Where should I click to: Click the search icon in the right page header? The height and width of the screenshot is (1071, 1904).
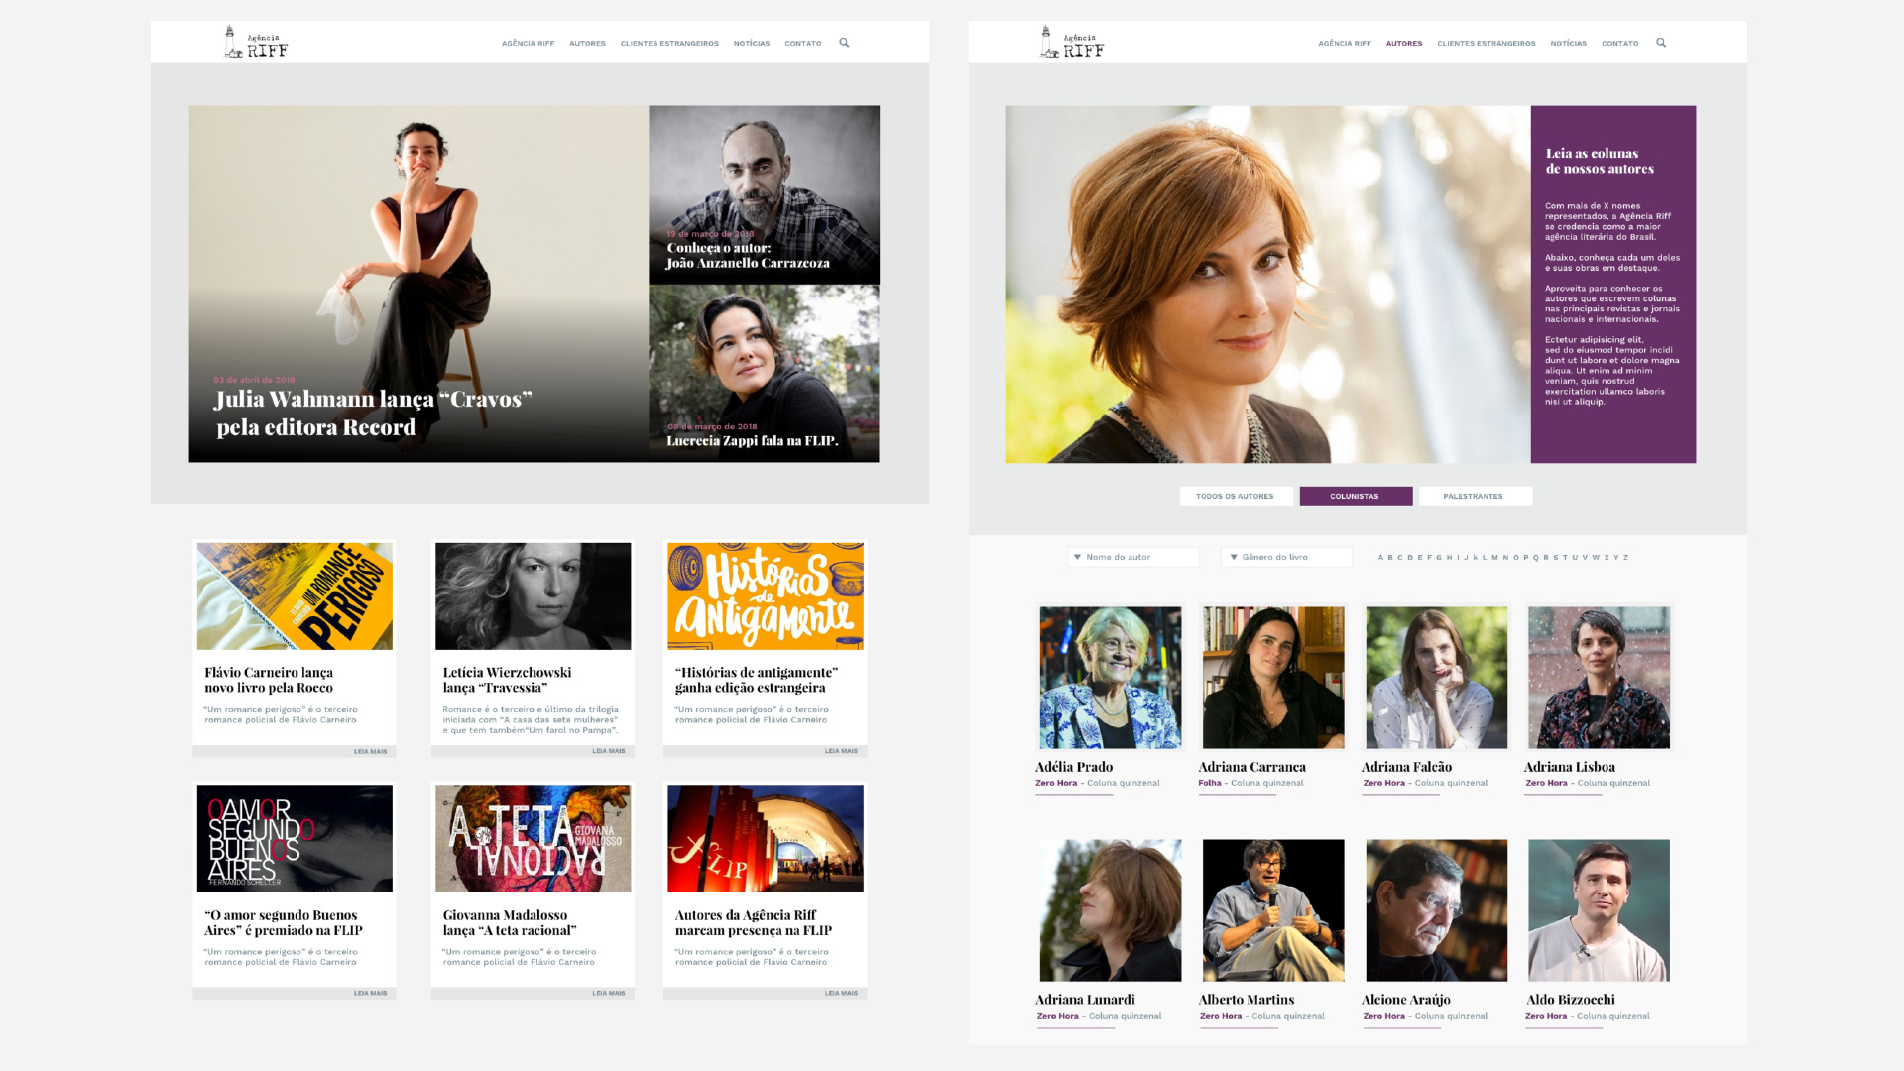[1661, 43]
